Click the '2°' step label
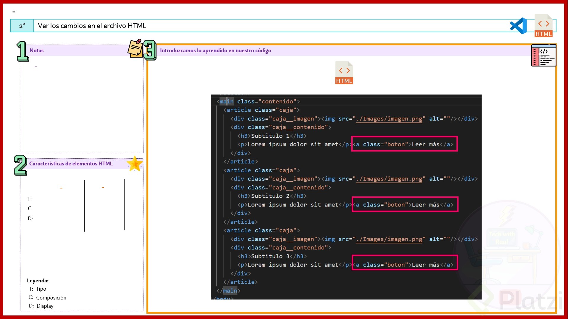 22,26
